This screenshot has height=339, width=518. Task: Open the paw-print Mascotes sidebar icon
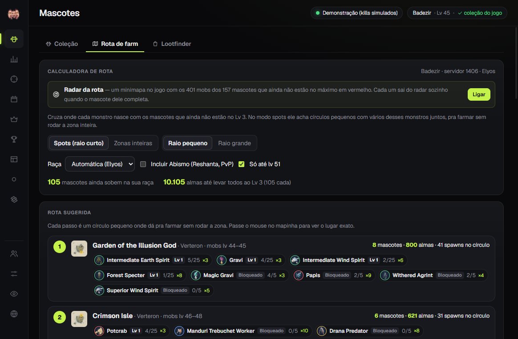(14, 39)
